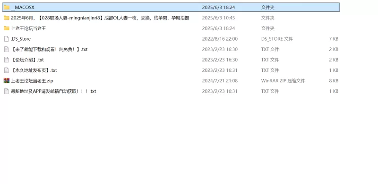Select the archive 上老王论坛当老王.zip
The image size is (378, 184).
32,81
